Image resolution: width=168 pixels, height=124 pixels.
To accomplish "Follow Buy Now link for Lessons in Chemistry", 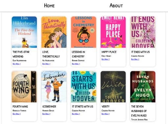I will 76,64.
